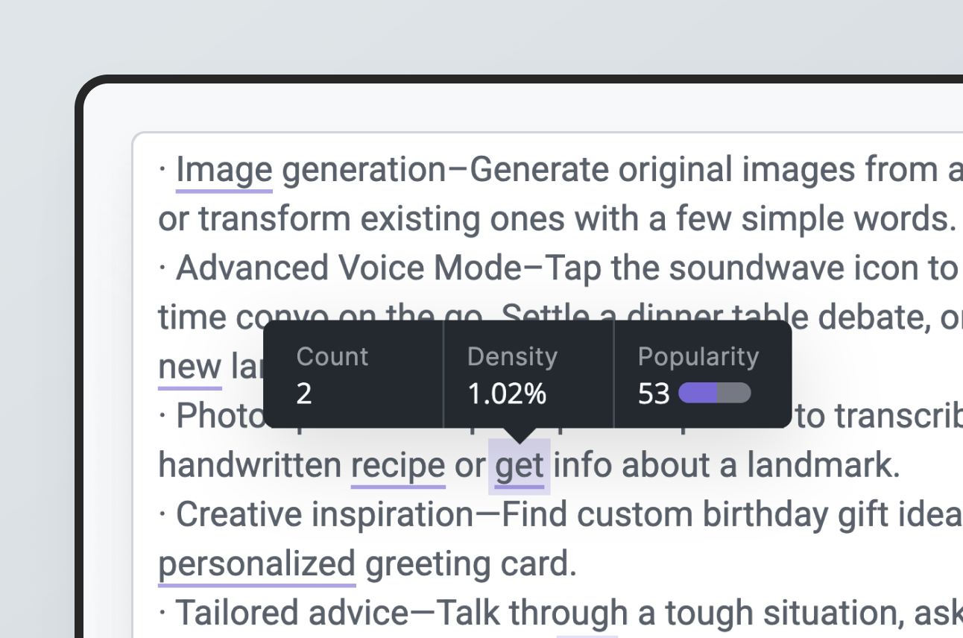Click the Count value in tooltip

click(303, 394)
